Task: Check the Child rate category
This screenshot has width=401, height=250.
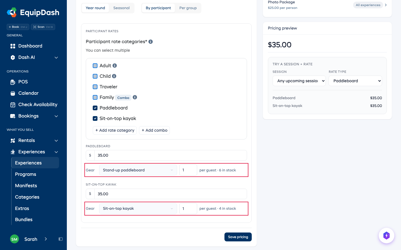Action: click(x=95, y=76)
